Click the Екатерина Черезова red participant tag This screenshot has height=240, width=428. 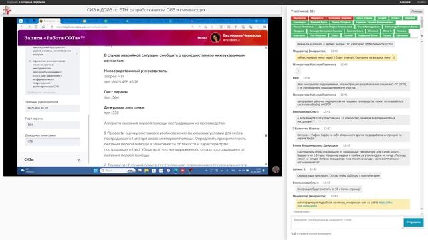pyautogui.click(x=340, y=18)
